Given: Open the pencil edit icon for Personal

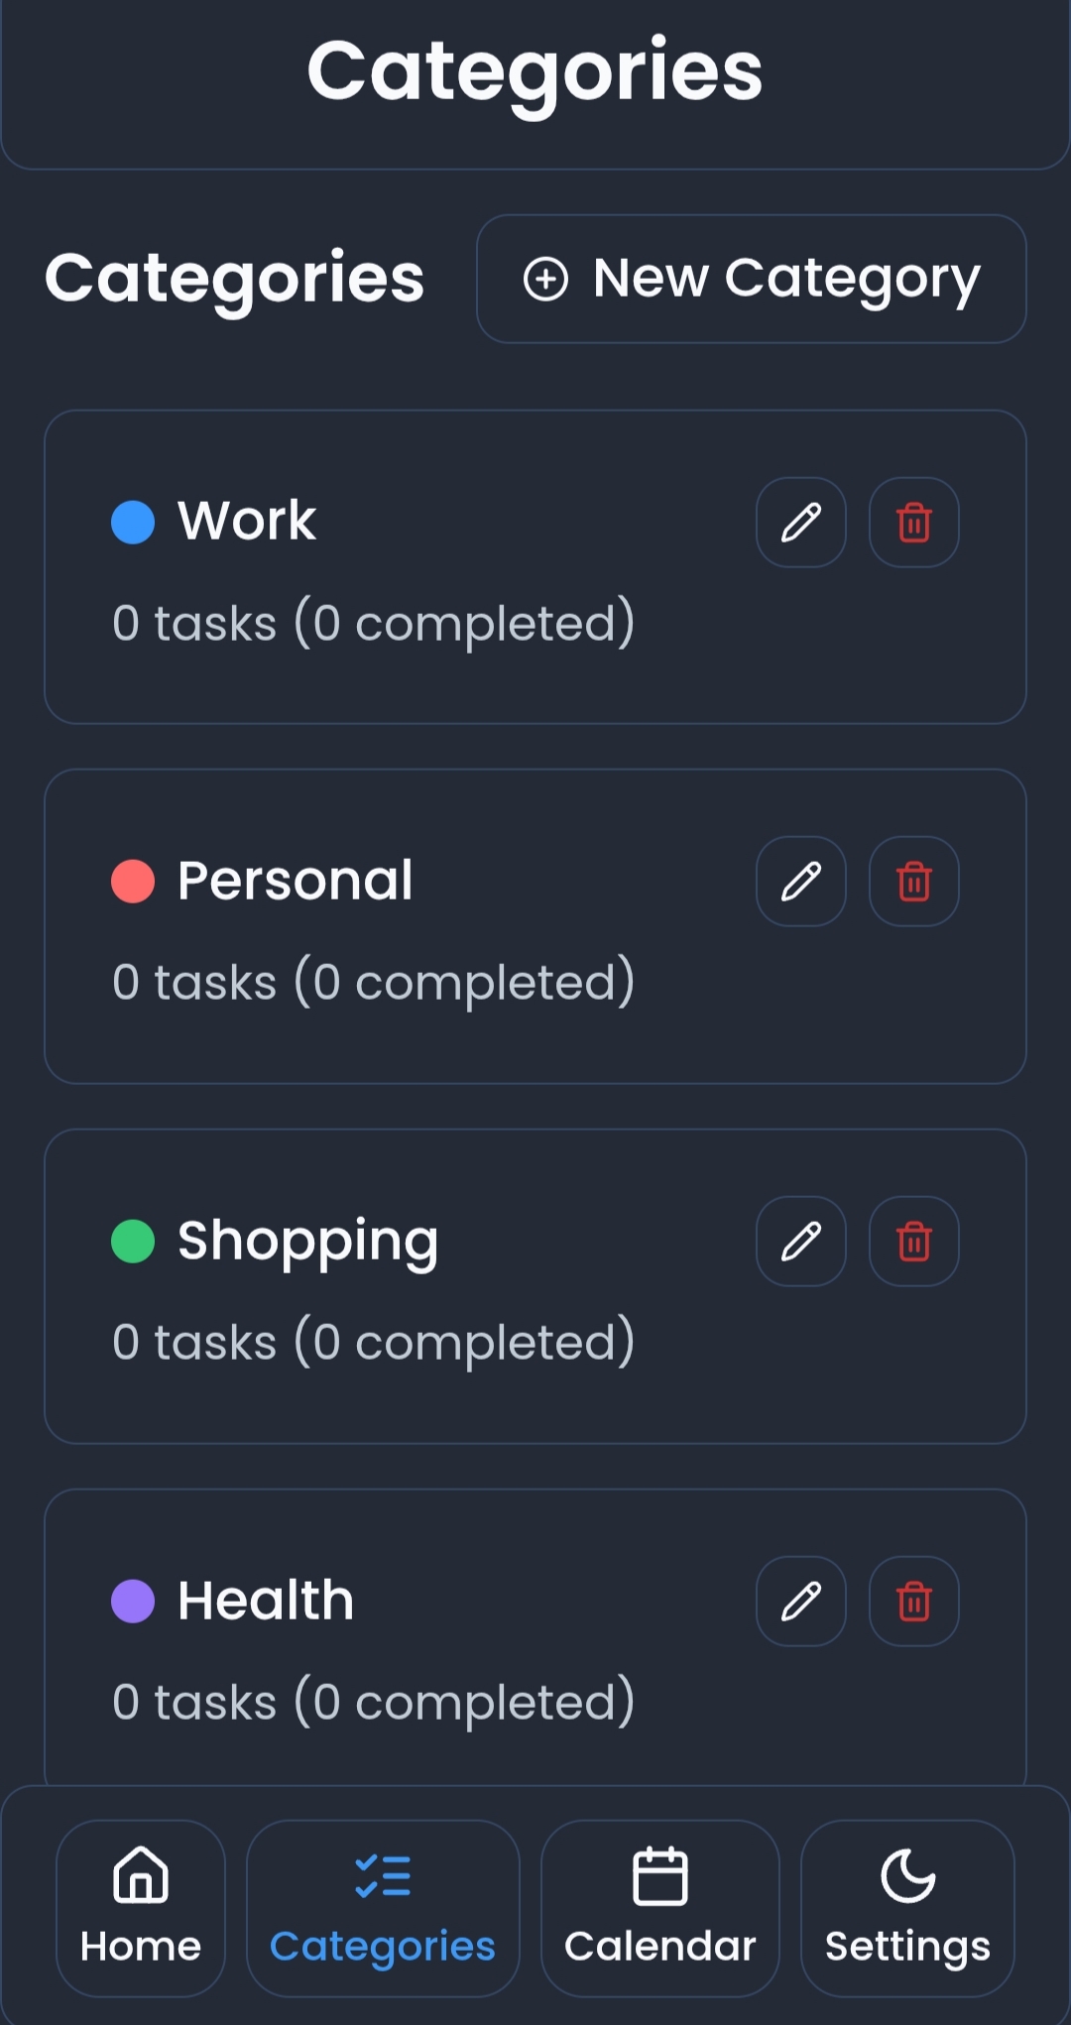Looking at the screenshot, I should 799,882.
